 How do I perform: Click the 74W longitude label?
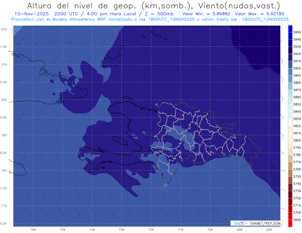92,230
